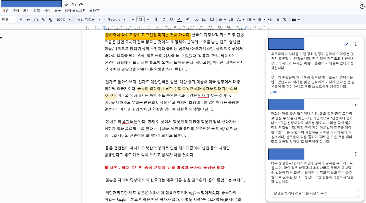The height and width of the screenshot is (203, 366).
Task: Increase font size with plus
Action: (148, 20)
